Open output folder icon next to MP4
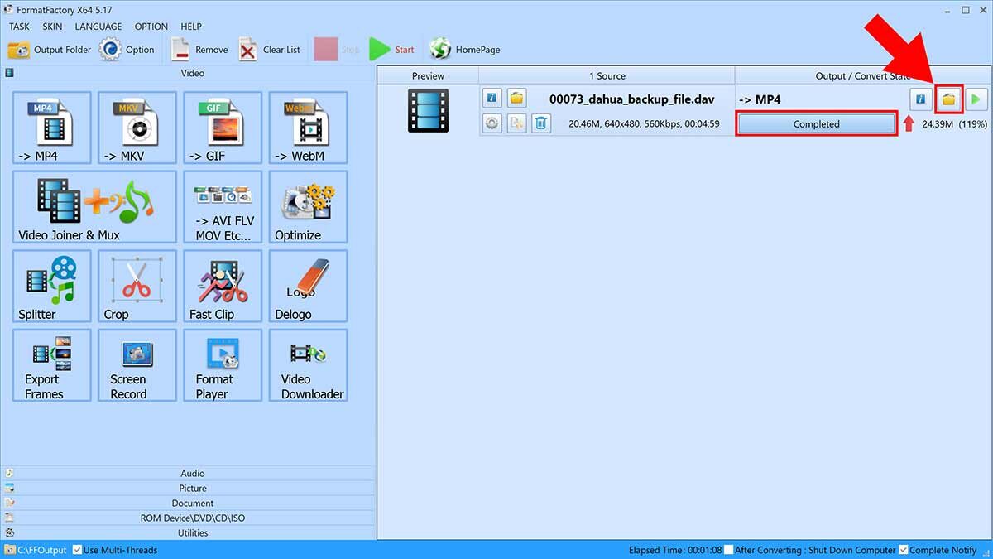 948,99
